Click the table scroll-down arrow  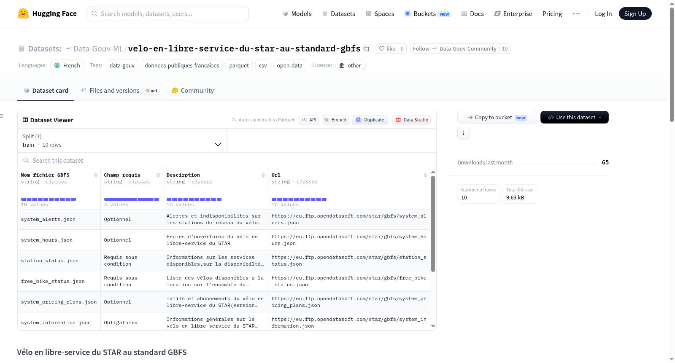[x=433, y=326]
